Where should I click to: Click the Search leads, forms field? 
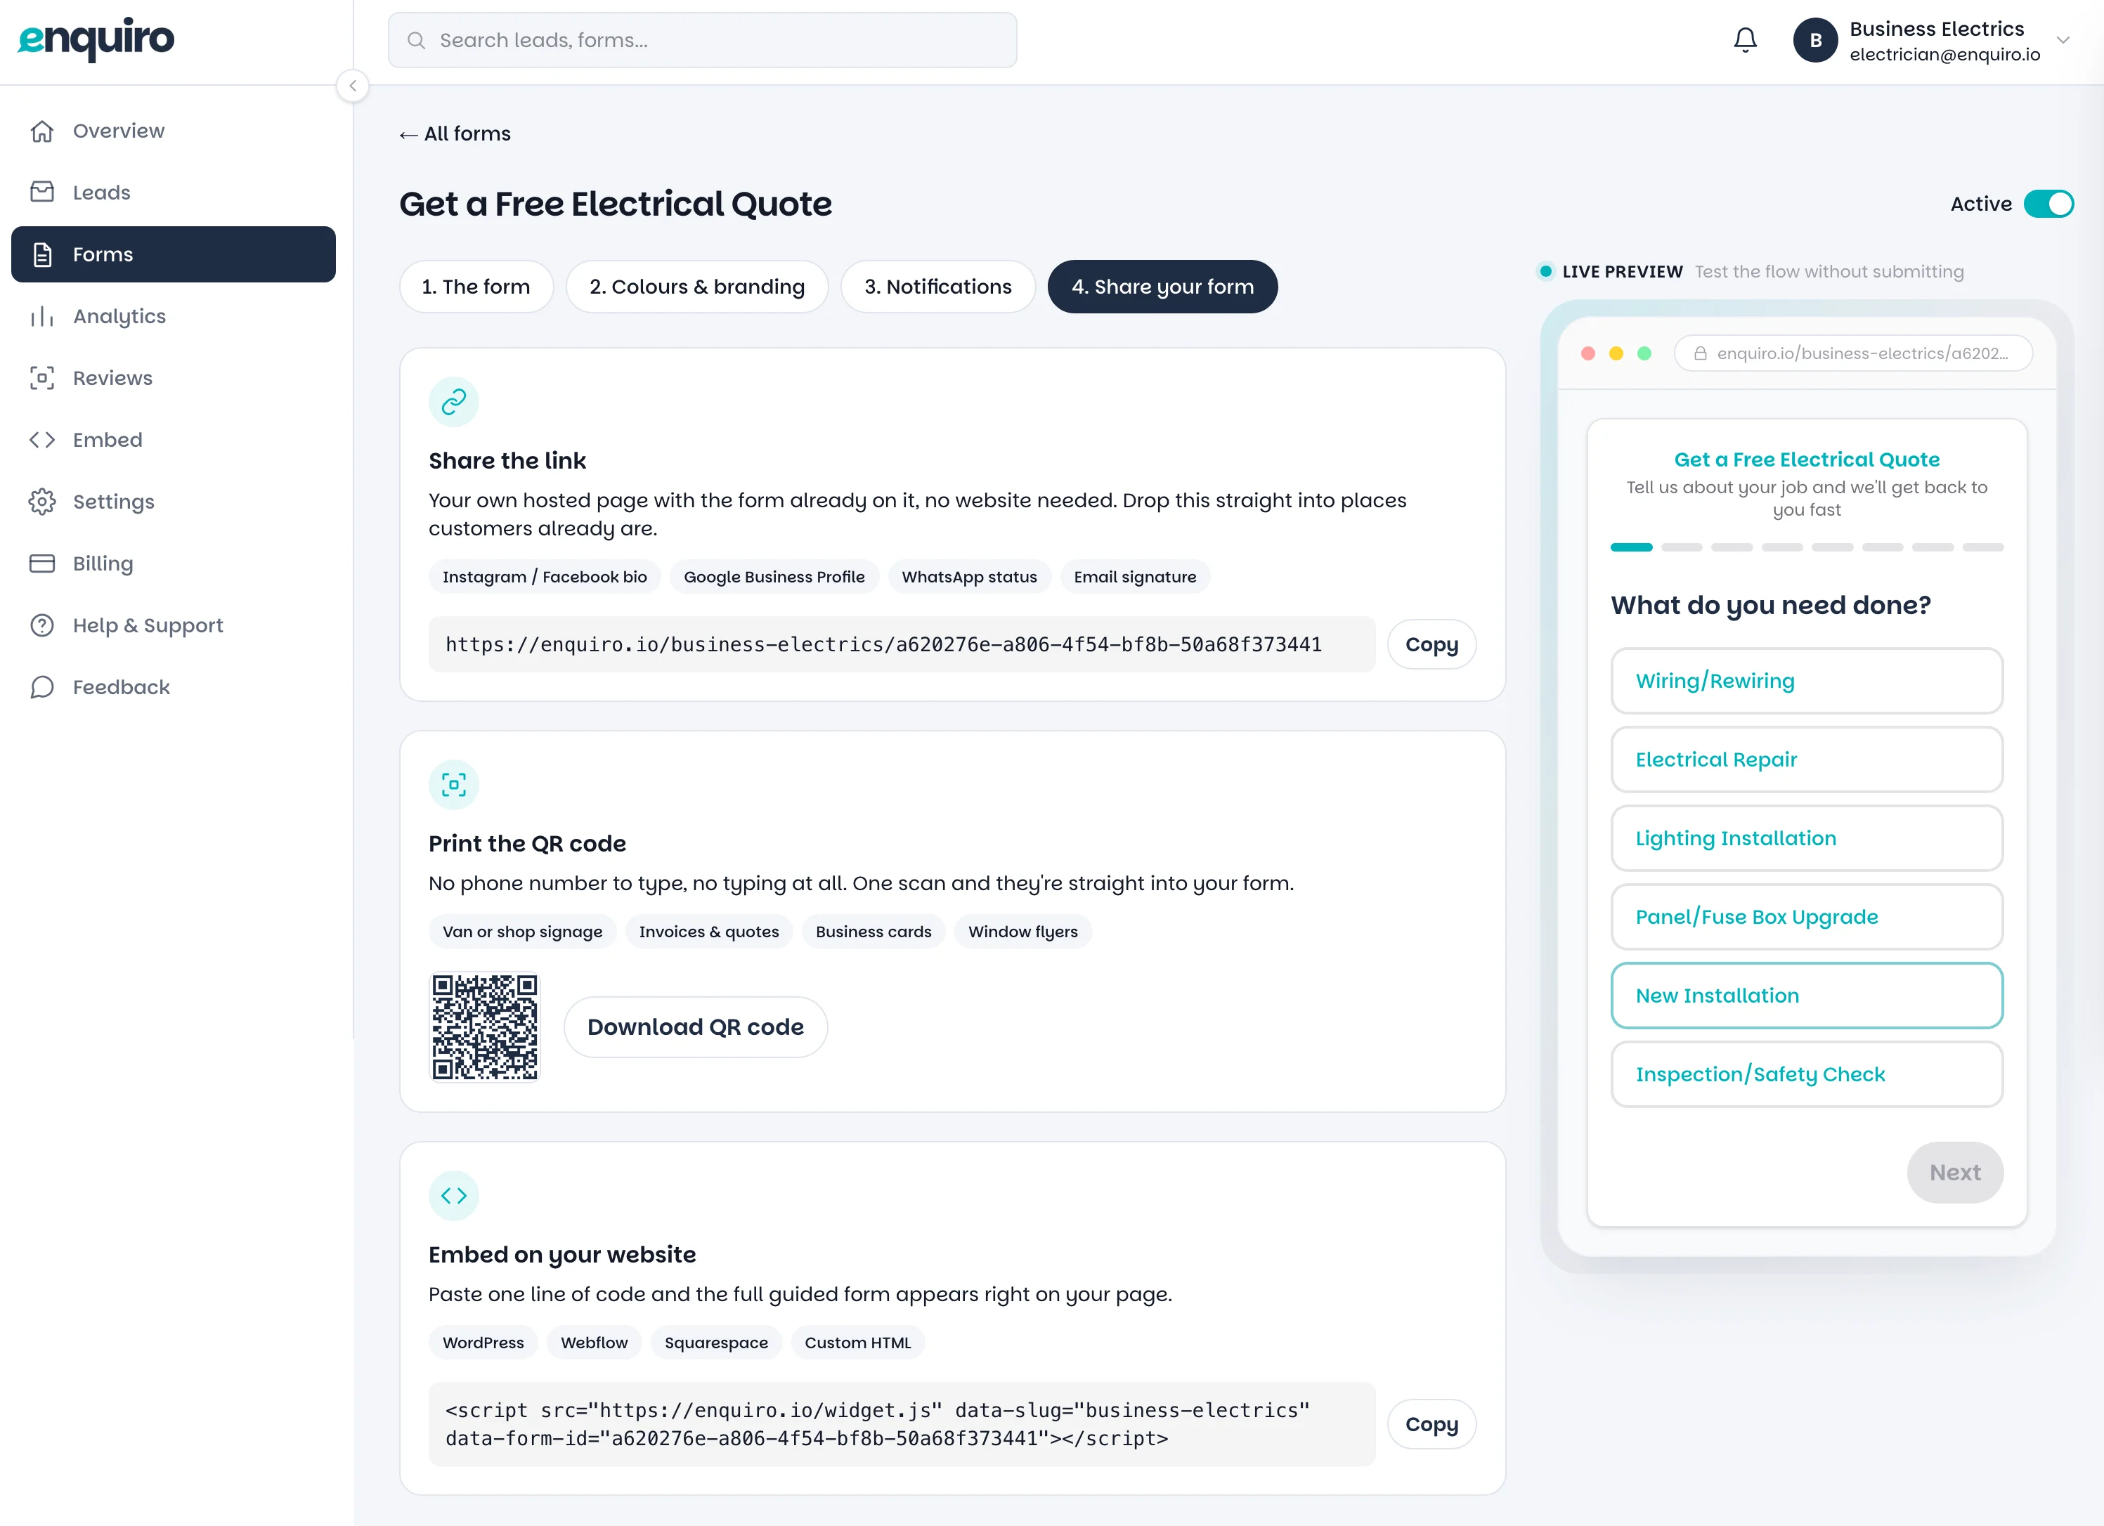pyautogui.click(x=702, y=40)
